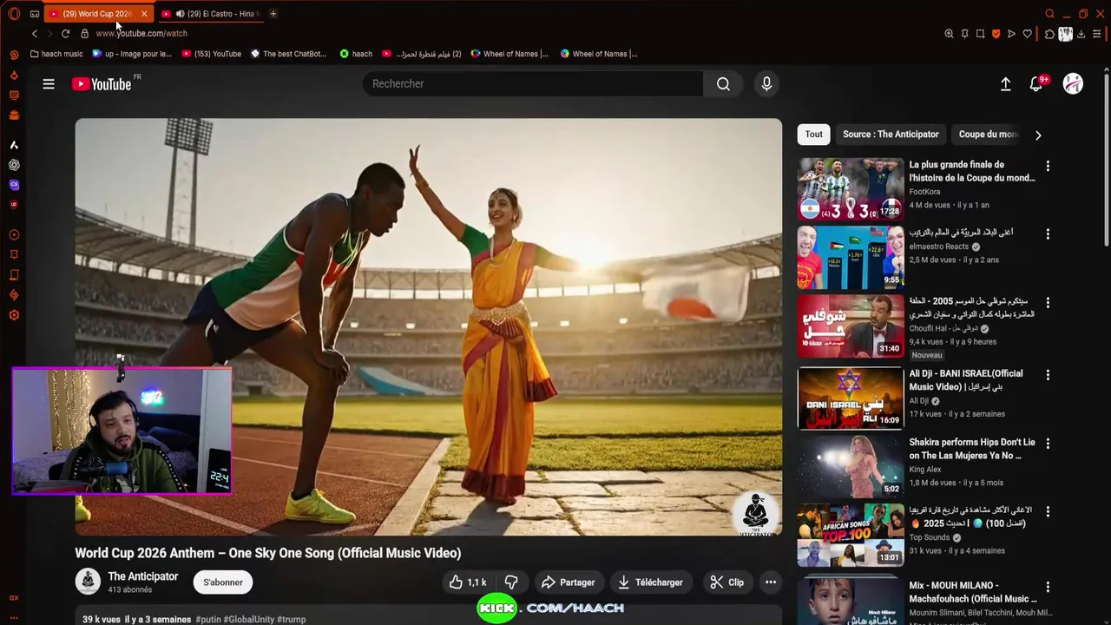Reload the page with the refresh icon
Screen dimensions: 1111x625
pos(65,33)
